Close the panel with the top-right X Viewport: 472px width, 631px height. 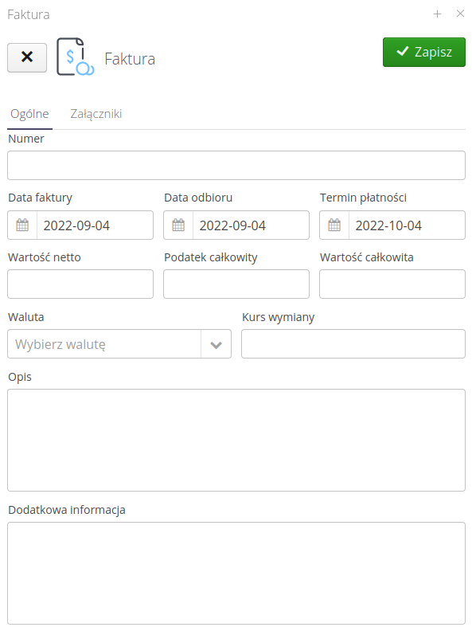coord(460,14)
